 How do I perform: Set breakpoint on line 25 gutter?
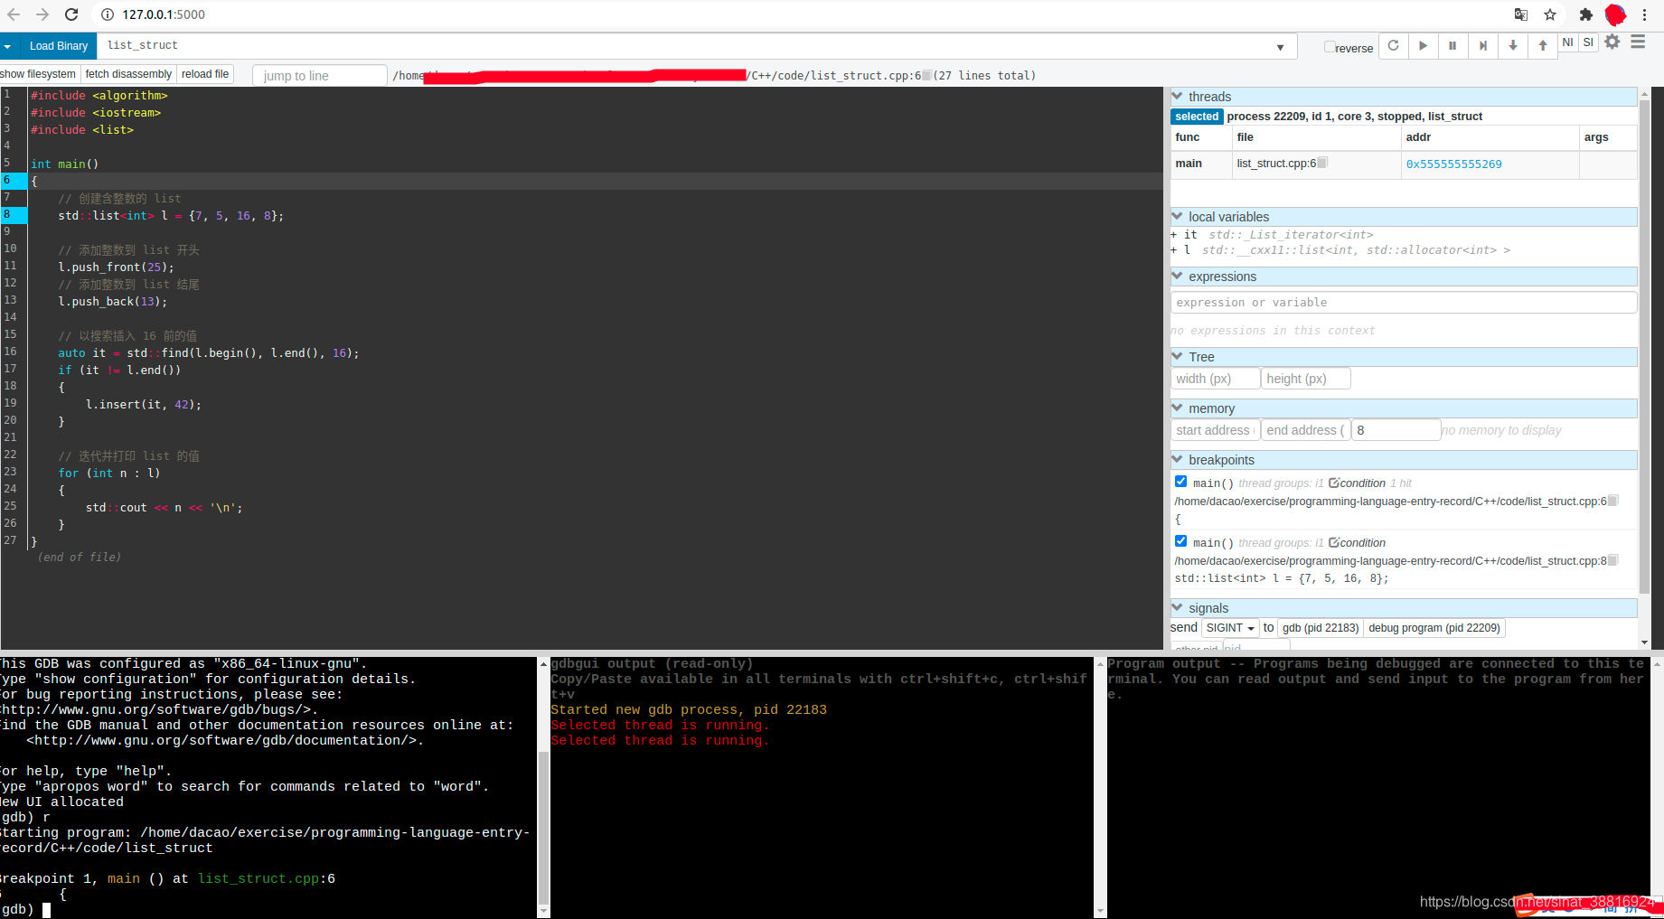14,507
